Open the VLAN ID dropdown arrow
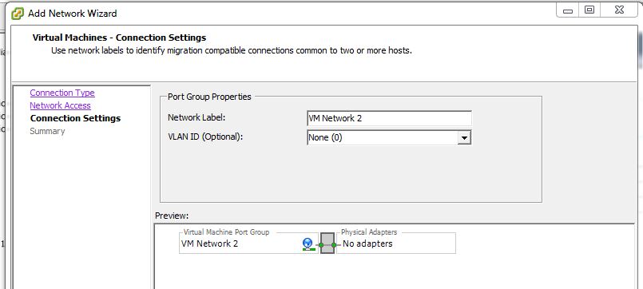This screenshot has height=289, width=643. click(x=464, y=138)
